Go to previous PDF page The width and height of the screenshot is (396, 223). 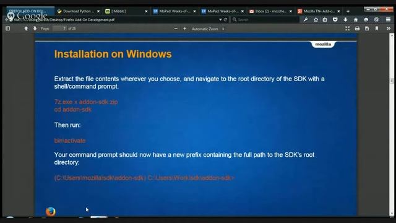[26, 28]
